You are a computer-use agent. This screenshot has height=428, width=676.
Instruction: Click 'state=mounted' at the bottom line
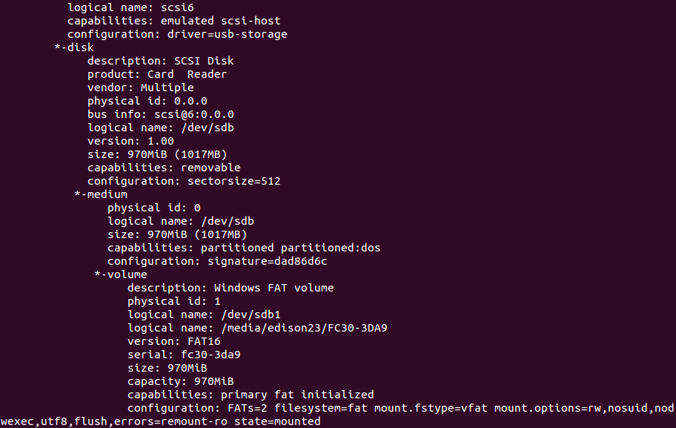277,421
